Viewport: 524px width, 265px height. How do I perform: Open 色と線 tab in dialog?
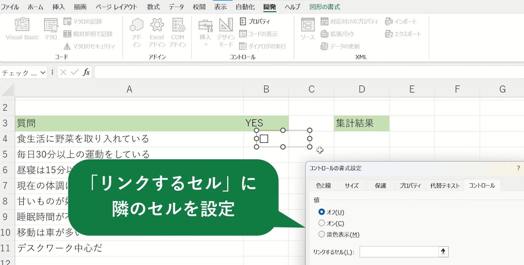pyautogui.click(x=323, y=186)
